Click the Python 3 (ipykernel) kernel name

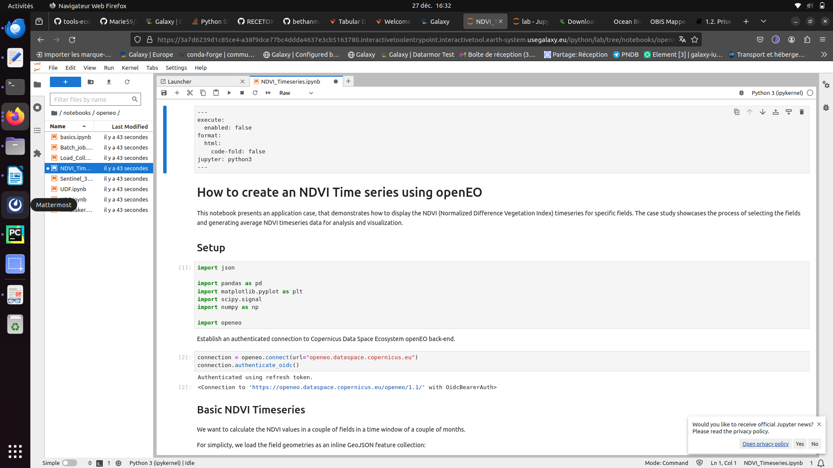777,93
